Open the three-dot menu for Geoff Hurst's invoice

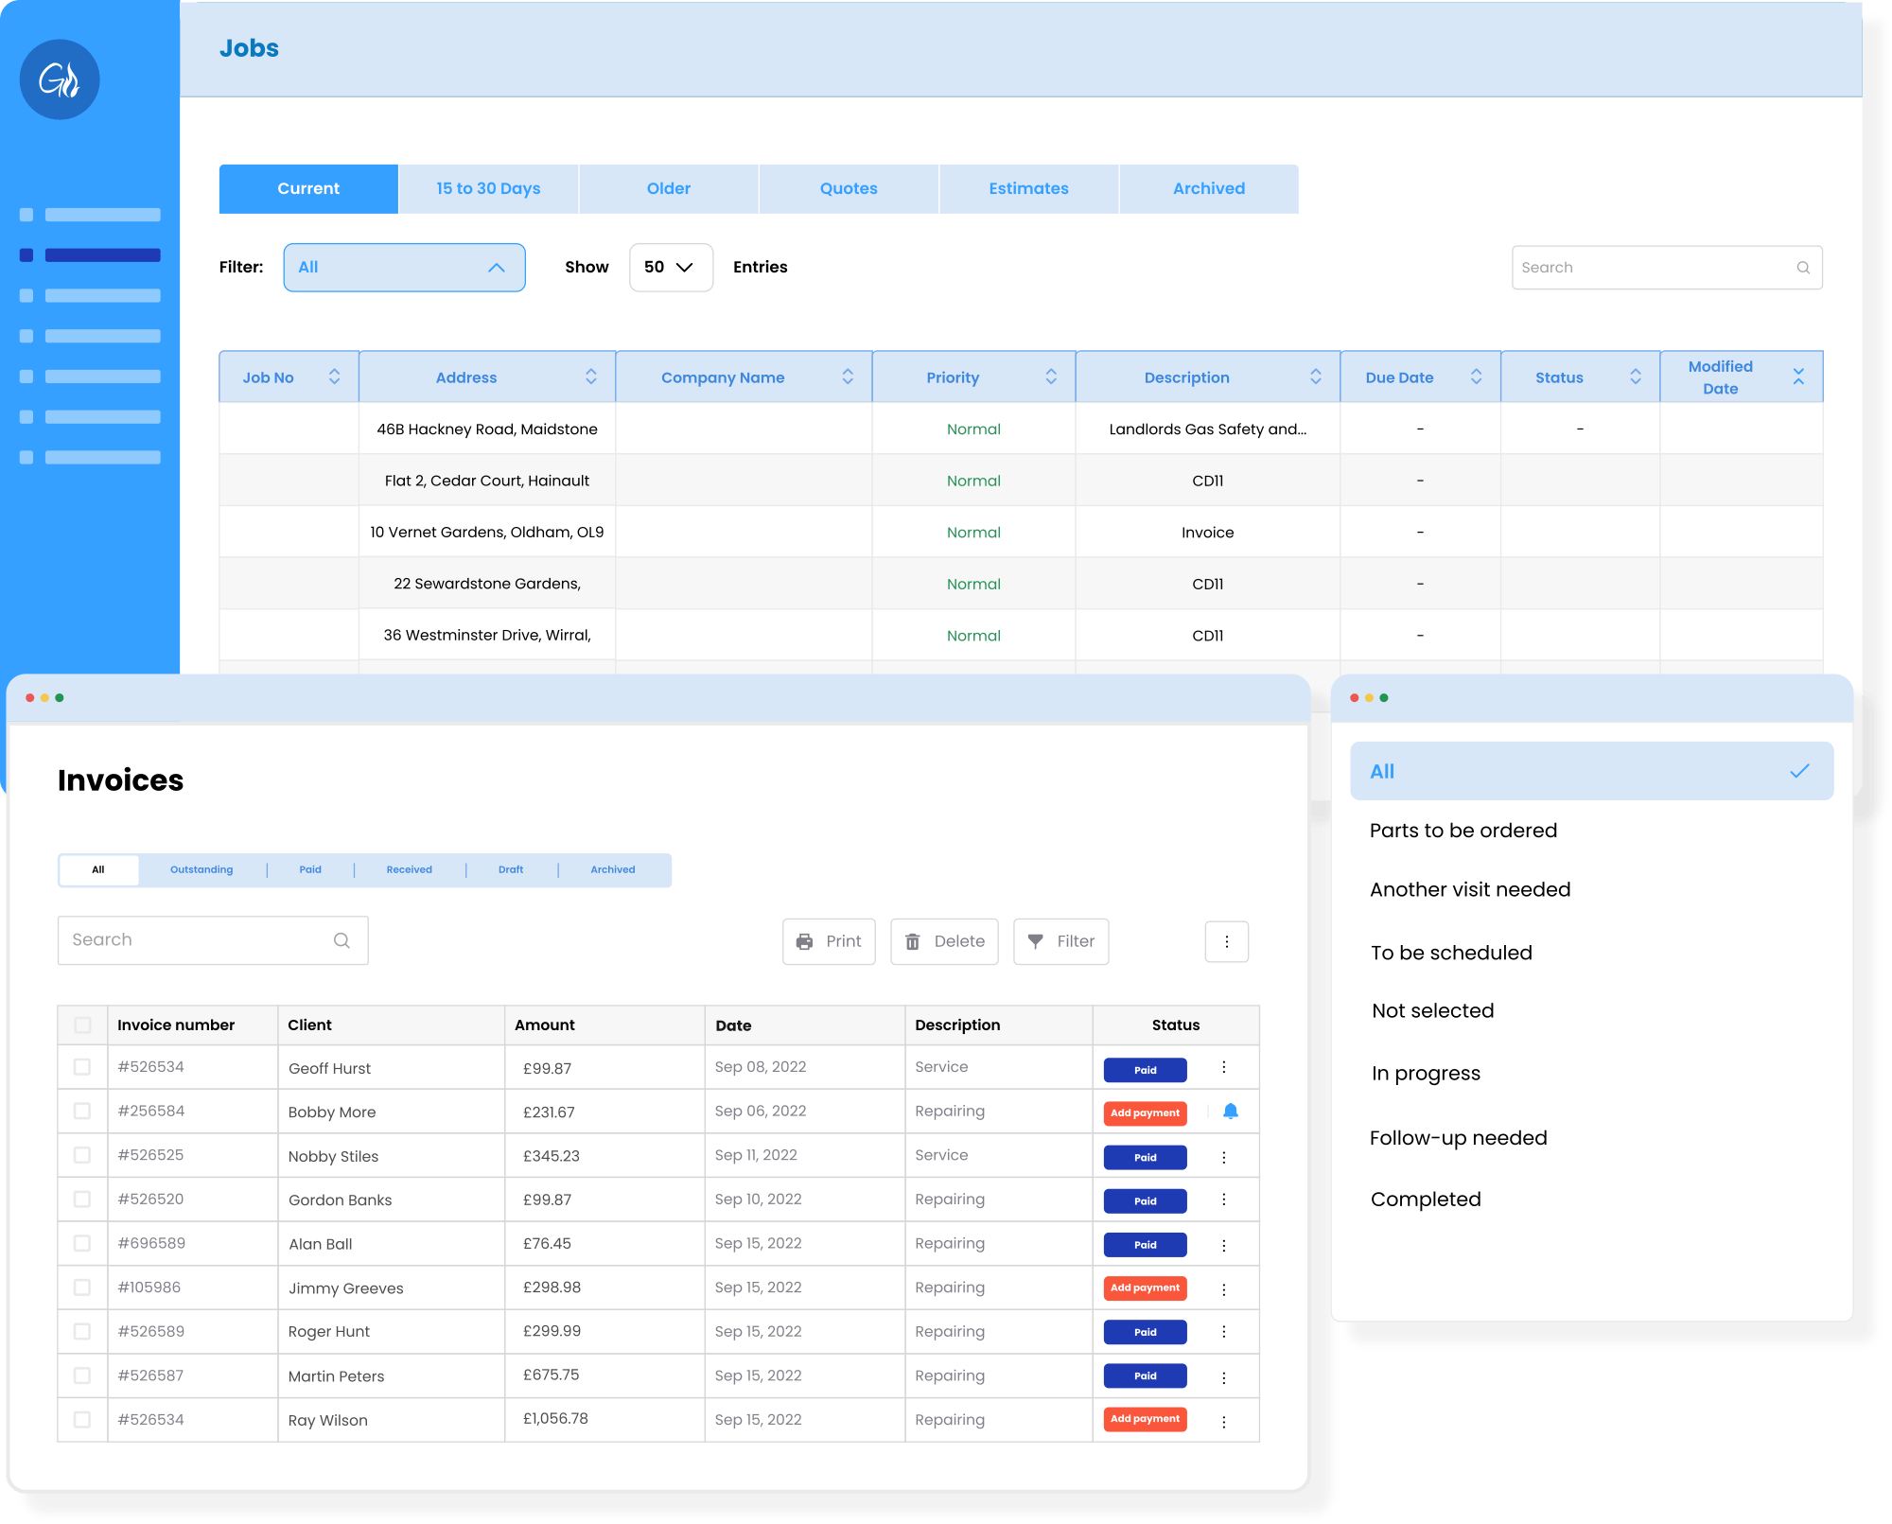click(1223, 1068)
